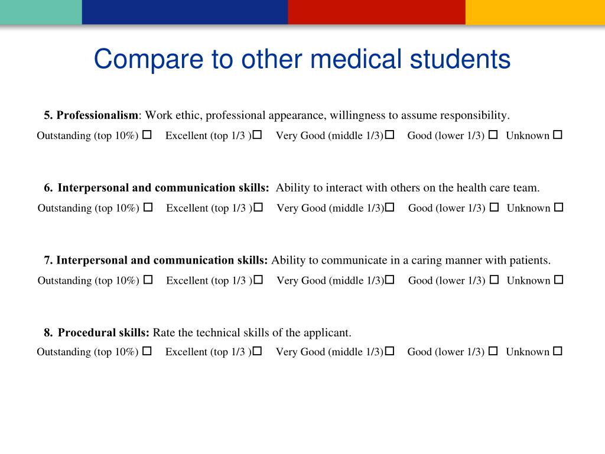Viewport: 605px width, 454px height.
Task: Select Very Good for question 6
Action: tap(390, 207)
